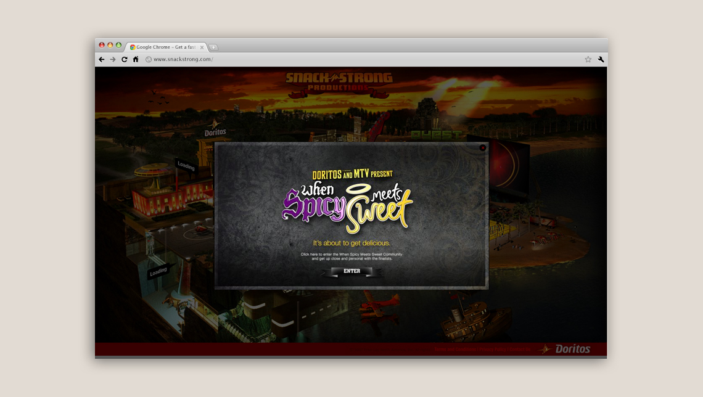This screenshot has width=703, height=397.
Task: Click the "Click here to enter" community text
Action: pos(351,256)
